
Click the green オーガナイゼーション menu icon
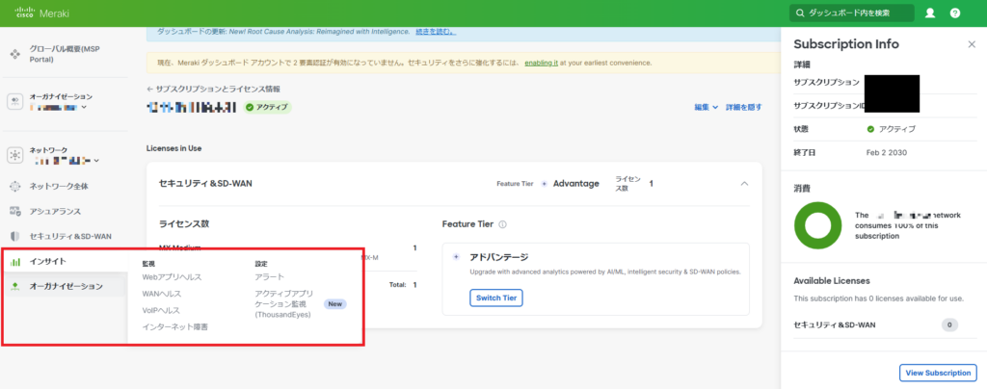click(15, 287)
